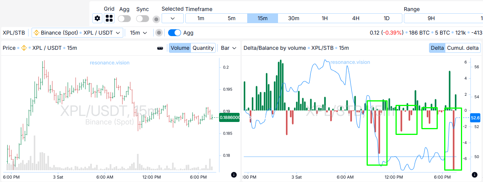
Task: Switch to Cumul. delta tab
Action: click(462, 48)
